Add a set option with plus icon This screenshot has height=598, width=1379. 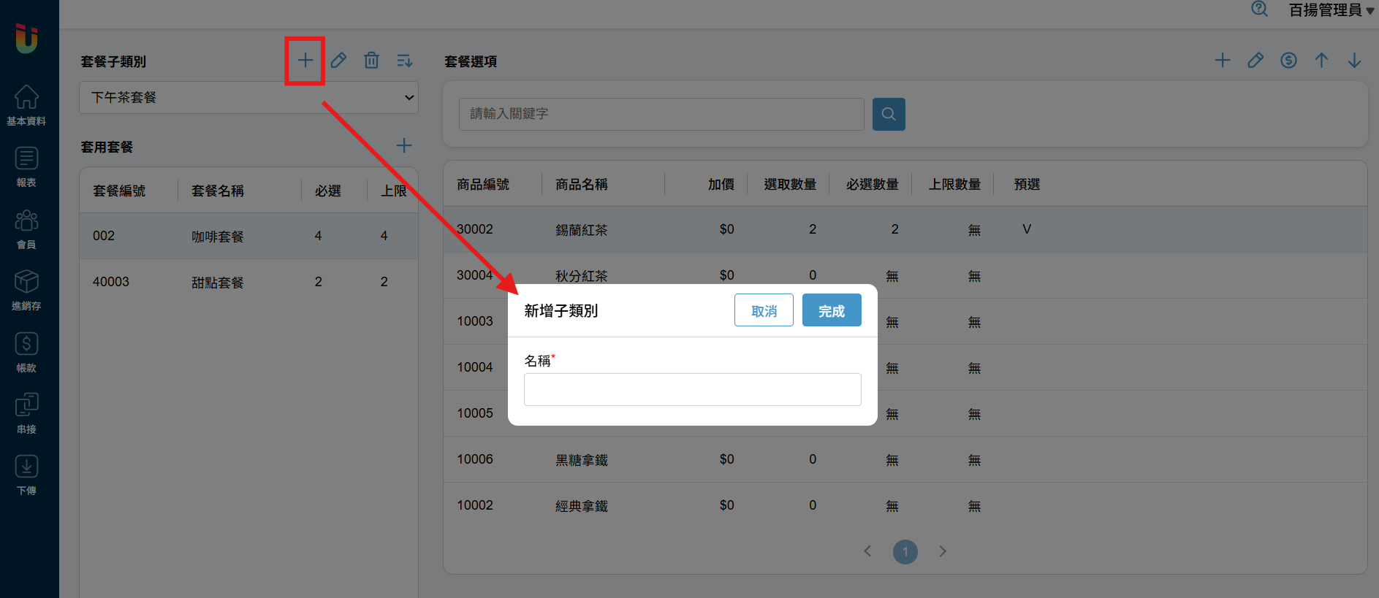click(x=1222, y=61)
